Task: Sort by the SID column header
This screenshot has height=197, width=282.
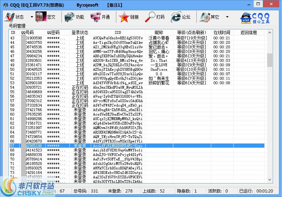Action: [118, 32]
